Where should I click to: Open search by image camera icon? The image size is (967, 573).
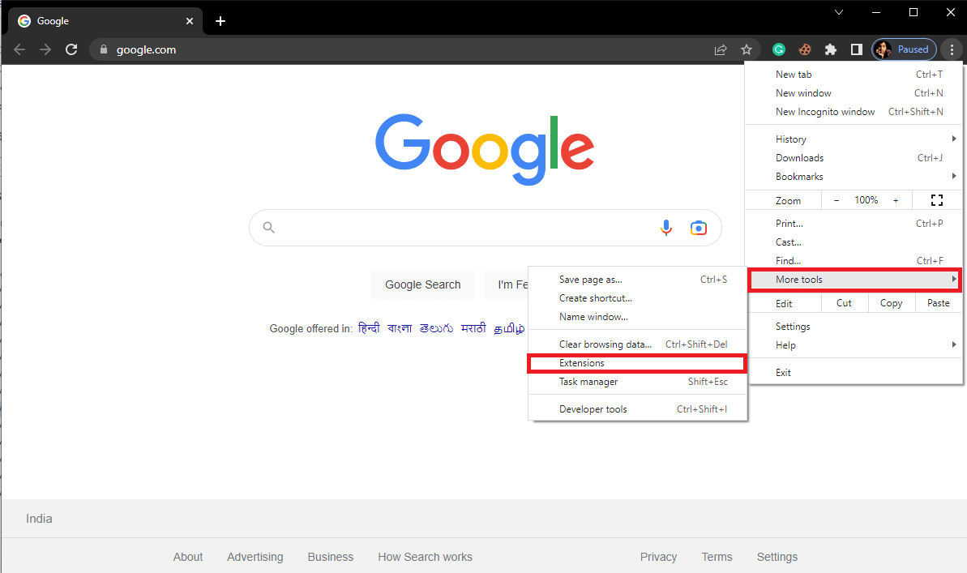point(698,228)
